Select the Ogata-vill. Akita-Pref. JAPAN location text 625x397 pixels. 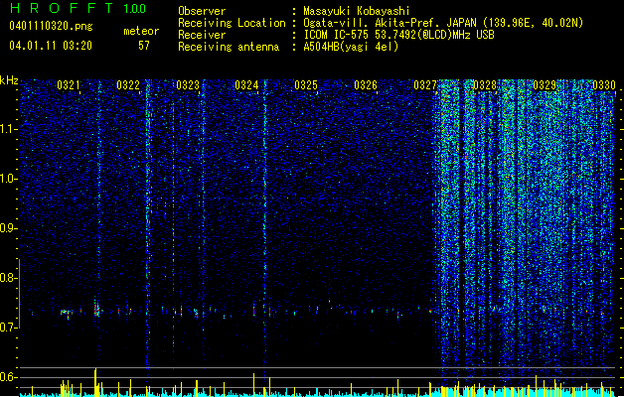[443, 23]
